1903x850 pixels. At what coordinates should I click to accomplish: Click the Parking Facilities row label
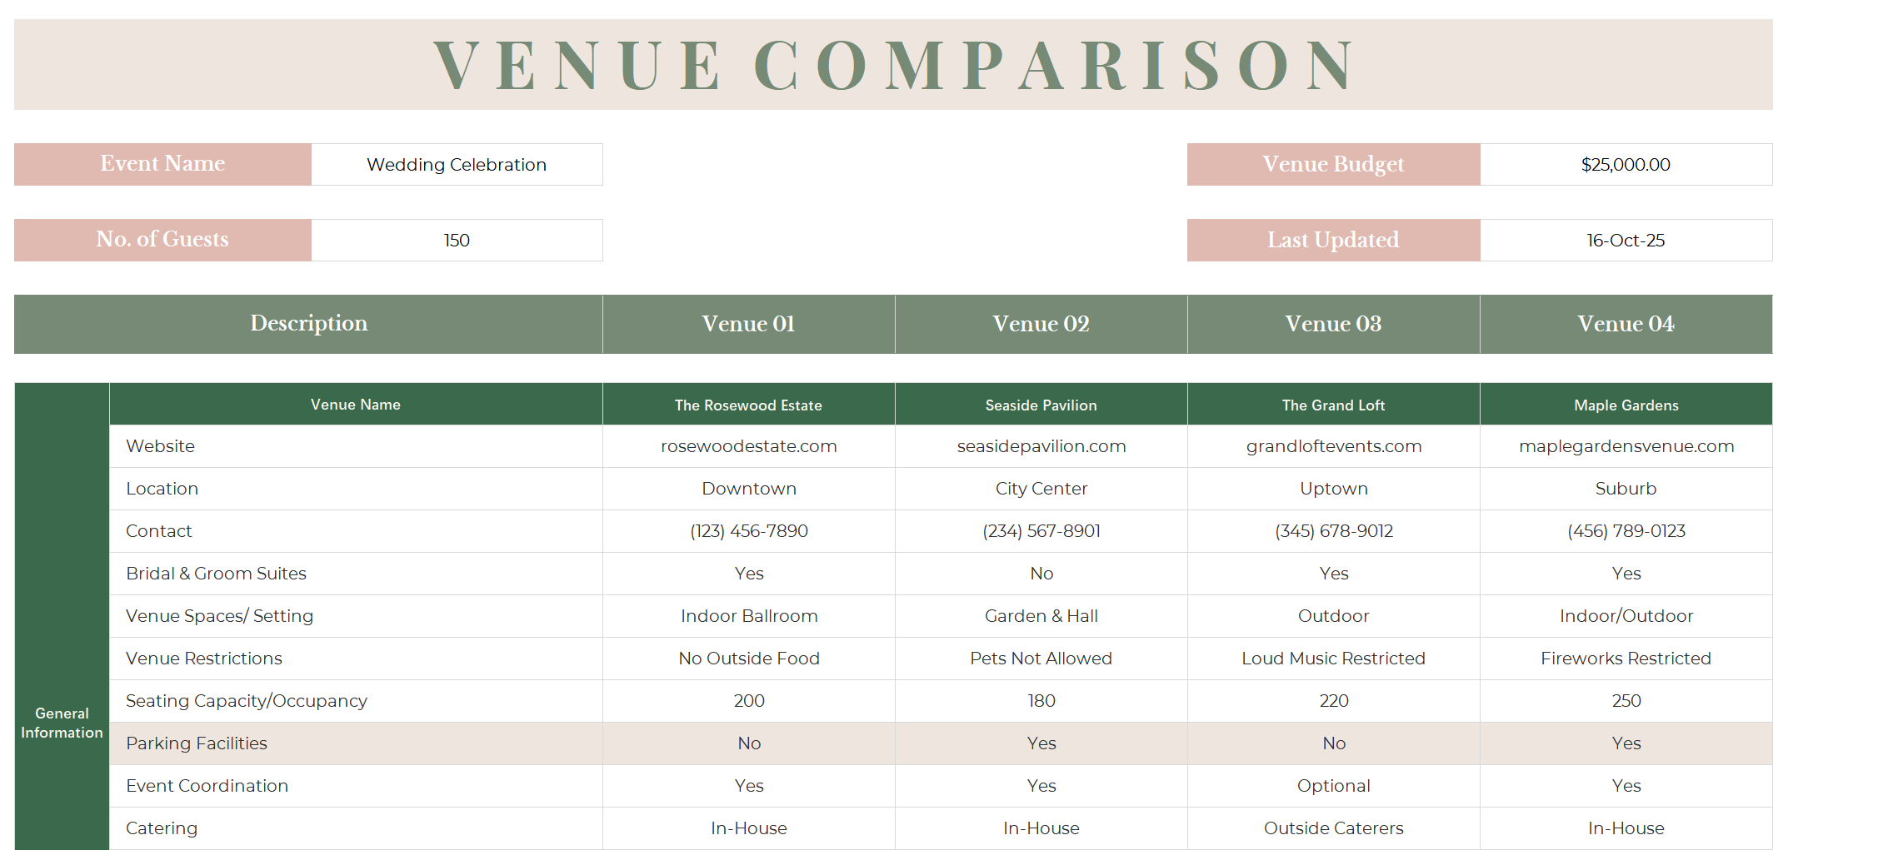coord(356,743)
